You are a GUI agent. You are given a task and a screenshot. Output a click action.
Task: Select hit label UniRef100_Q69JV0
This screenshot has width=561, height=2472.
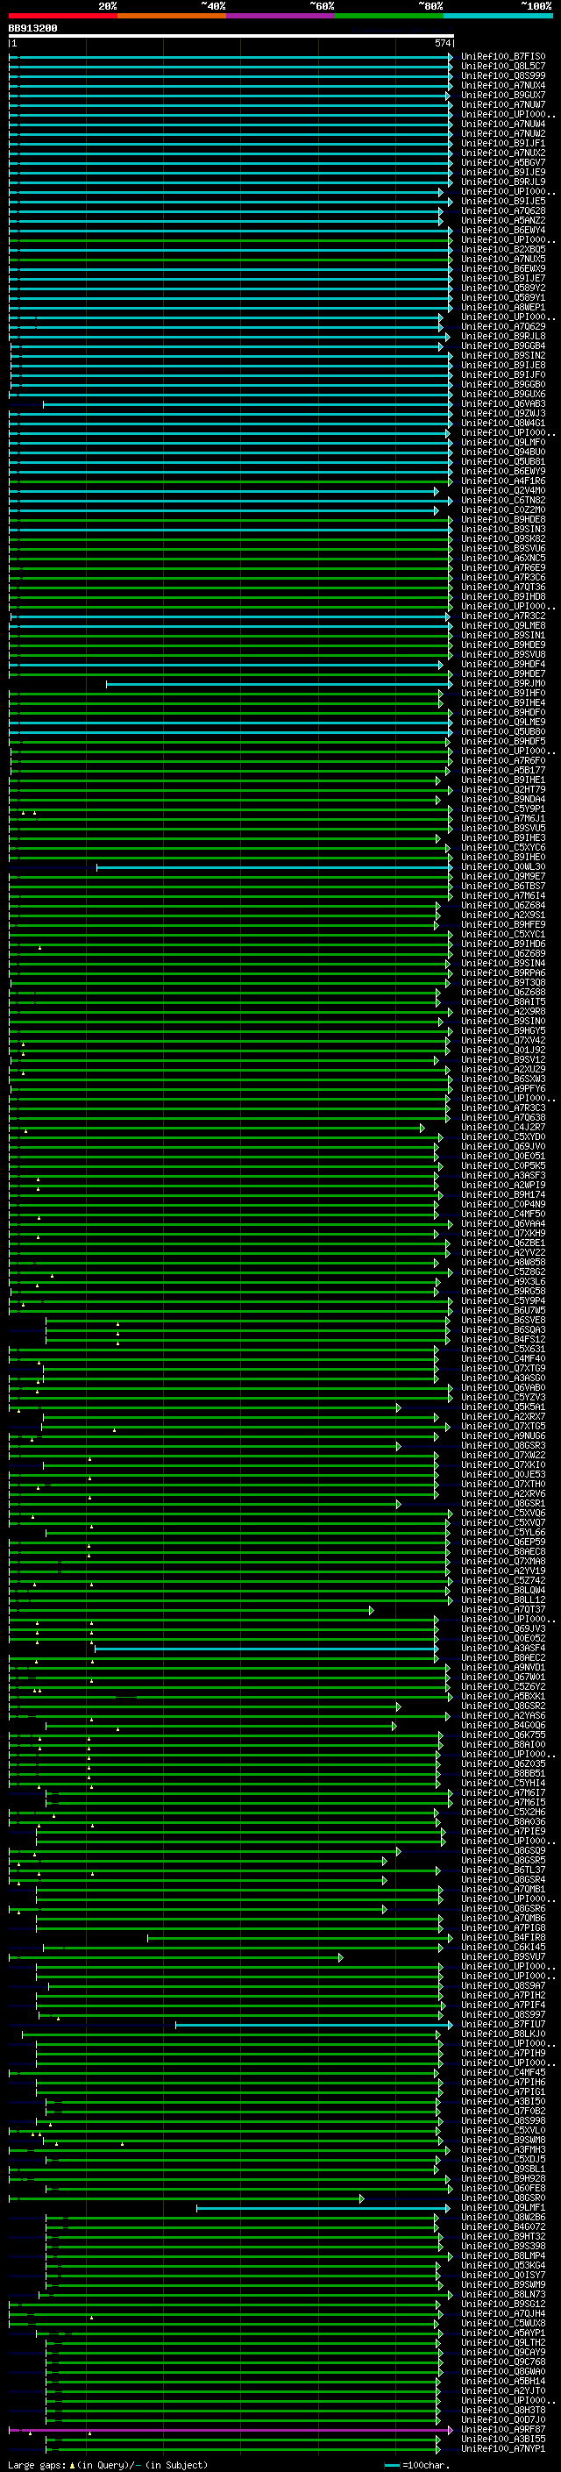coord(502,1147)
